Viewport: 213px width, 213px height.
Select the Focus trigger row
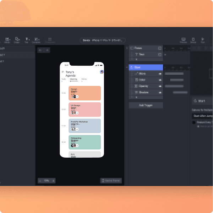[146, 48]
